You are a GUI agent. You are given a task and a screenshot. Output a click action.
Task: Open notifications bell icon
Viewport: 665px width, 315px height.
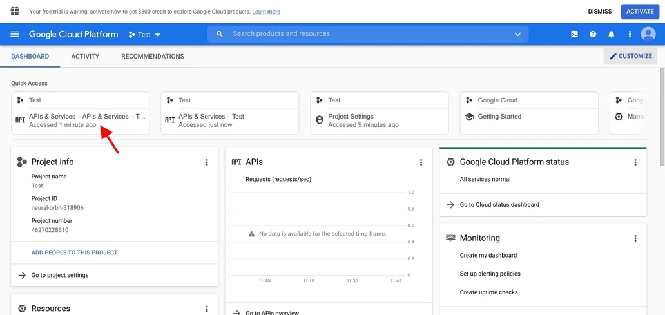click(x=611, y=34)
